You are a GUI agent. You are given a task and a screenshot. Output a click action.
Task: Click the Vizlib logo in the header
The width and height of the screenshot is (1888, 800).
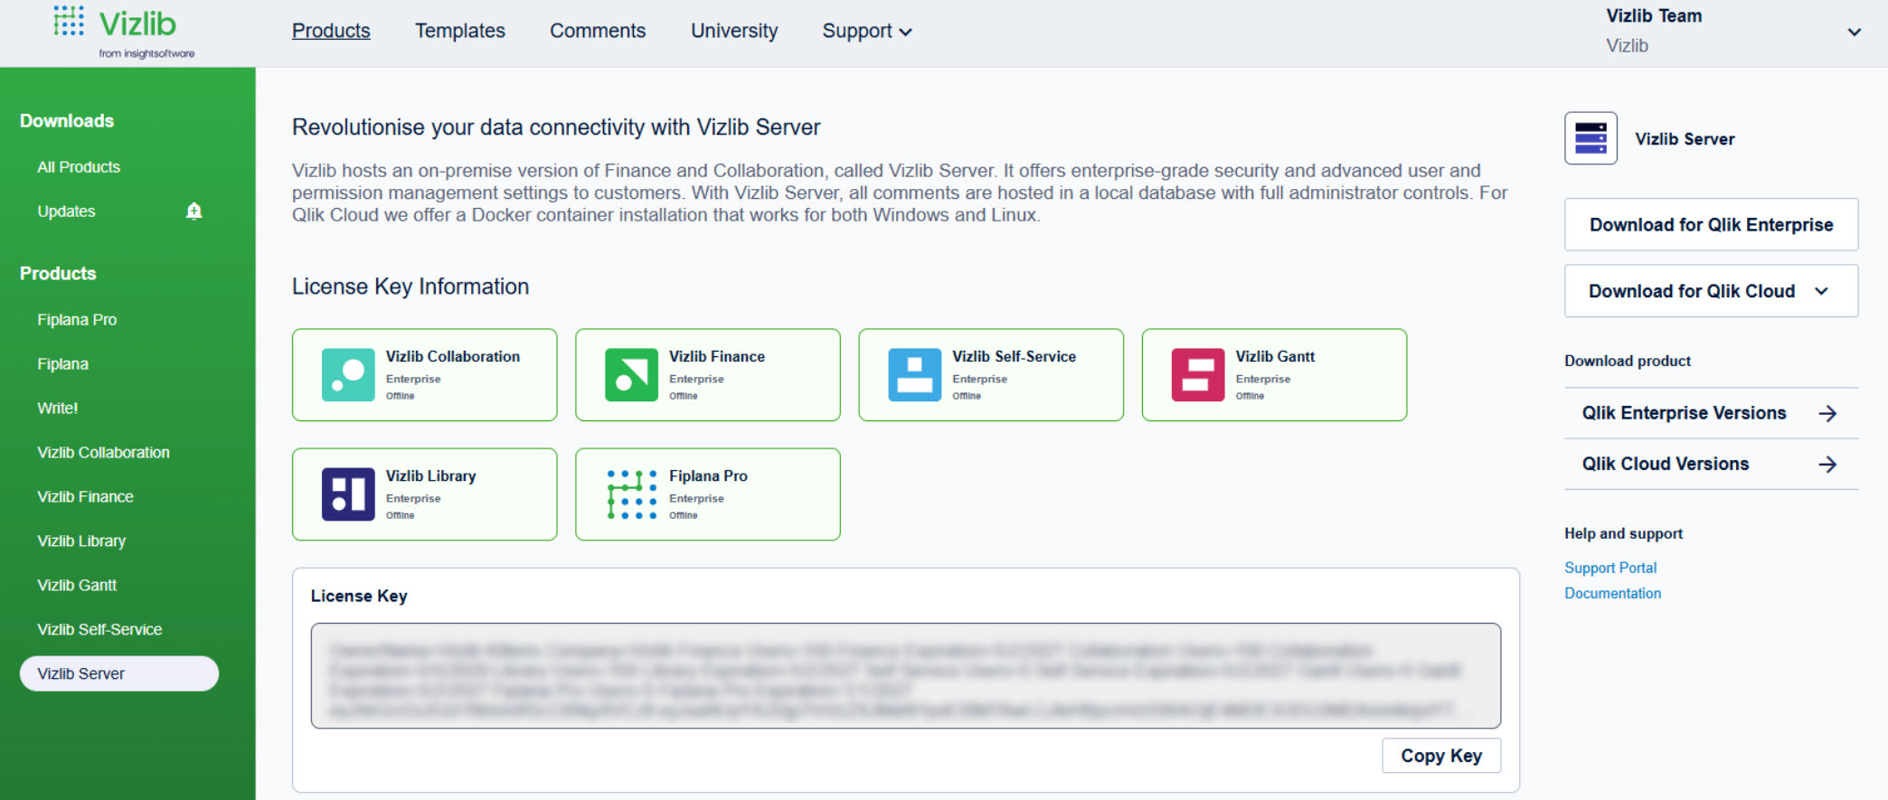tap(123, 32)
